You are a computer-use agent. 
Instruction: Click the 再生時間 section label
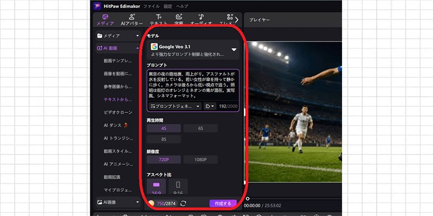[155, 120]
